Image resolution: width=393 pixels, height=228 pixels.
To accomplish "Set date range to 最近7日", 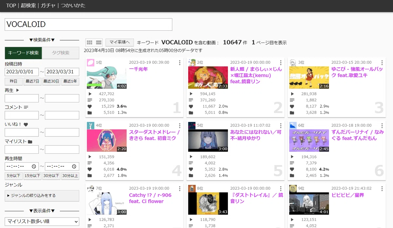I will click(x=33, y=81).
